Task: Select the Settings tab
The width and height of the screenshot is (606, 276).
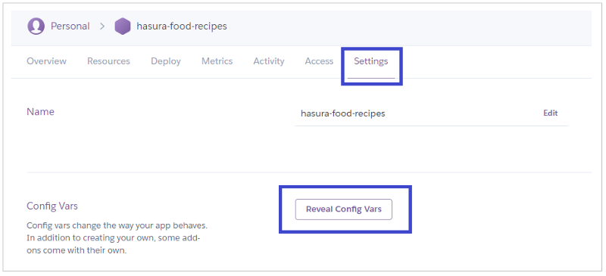Action: (x=371, y=61)
